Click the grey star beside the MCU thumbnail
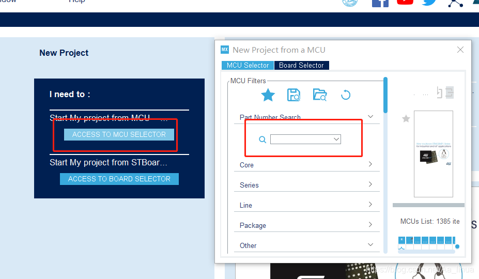The image size is (479, 279). pyautogui.click(x=406, y=118)
